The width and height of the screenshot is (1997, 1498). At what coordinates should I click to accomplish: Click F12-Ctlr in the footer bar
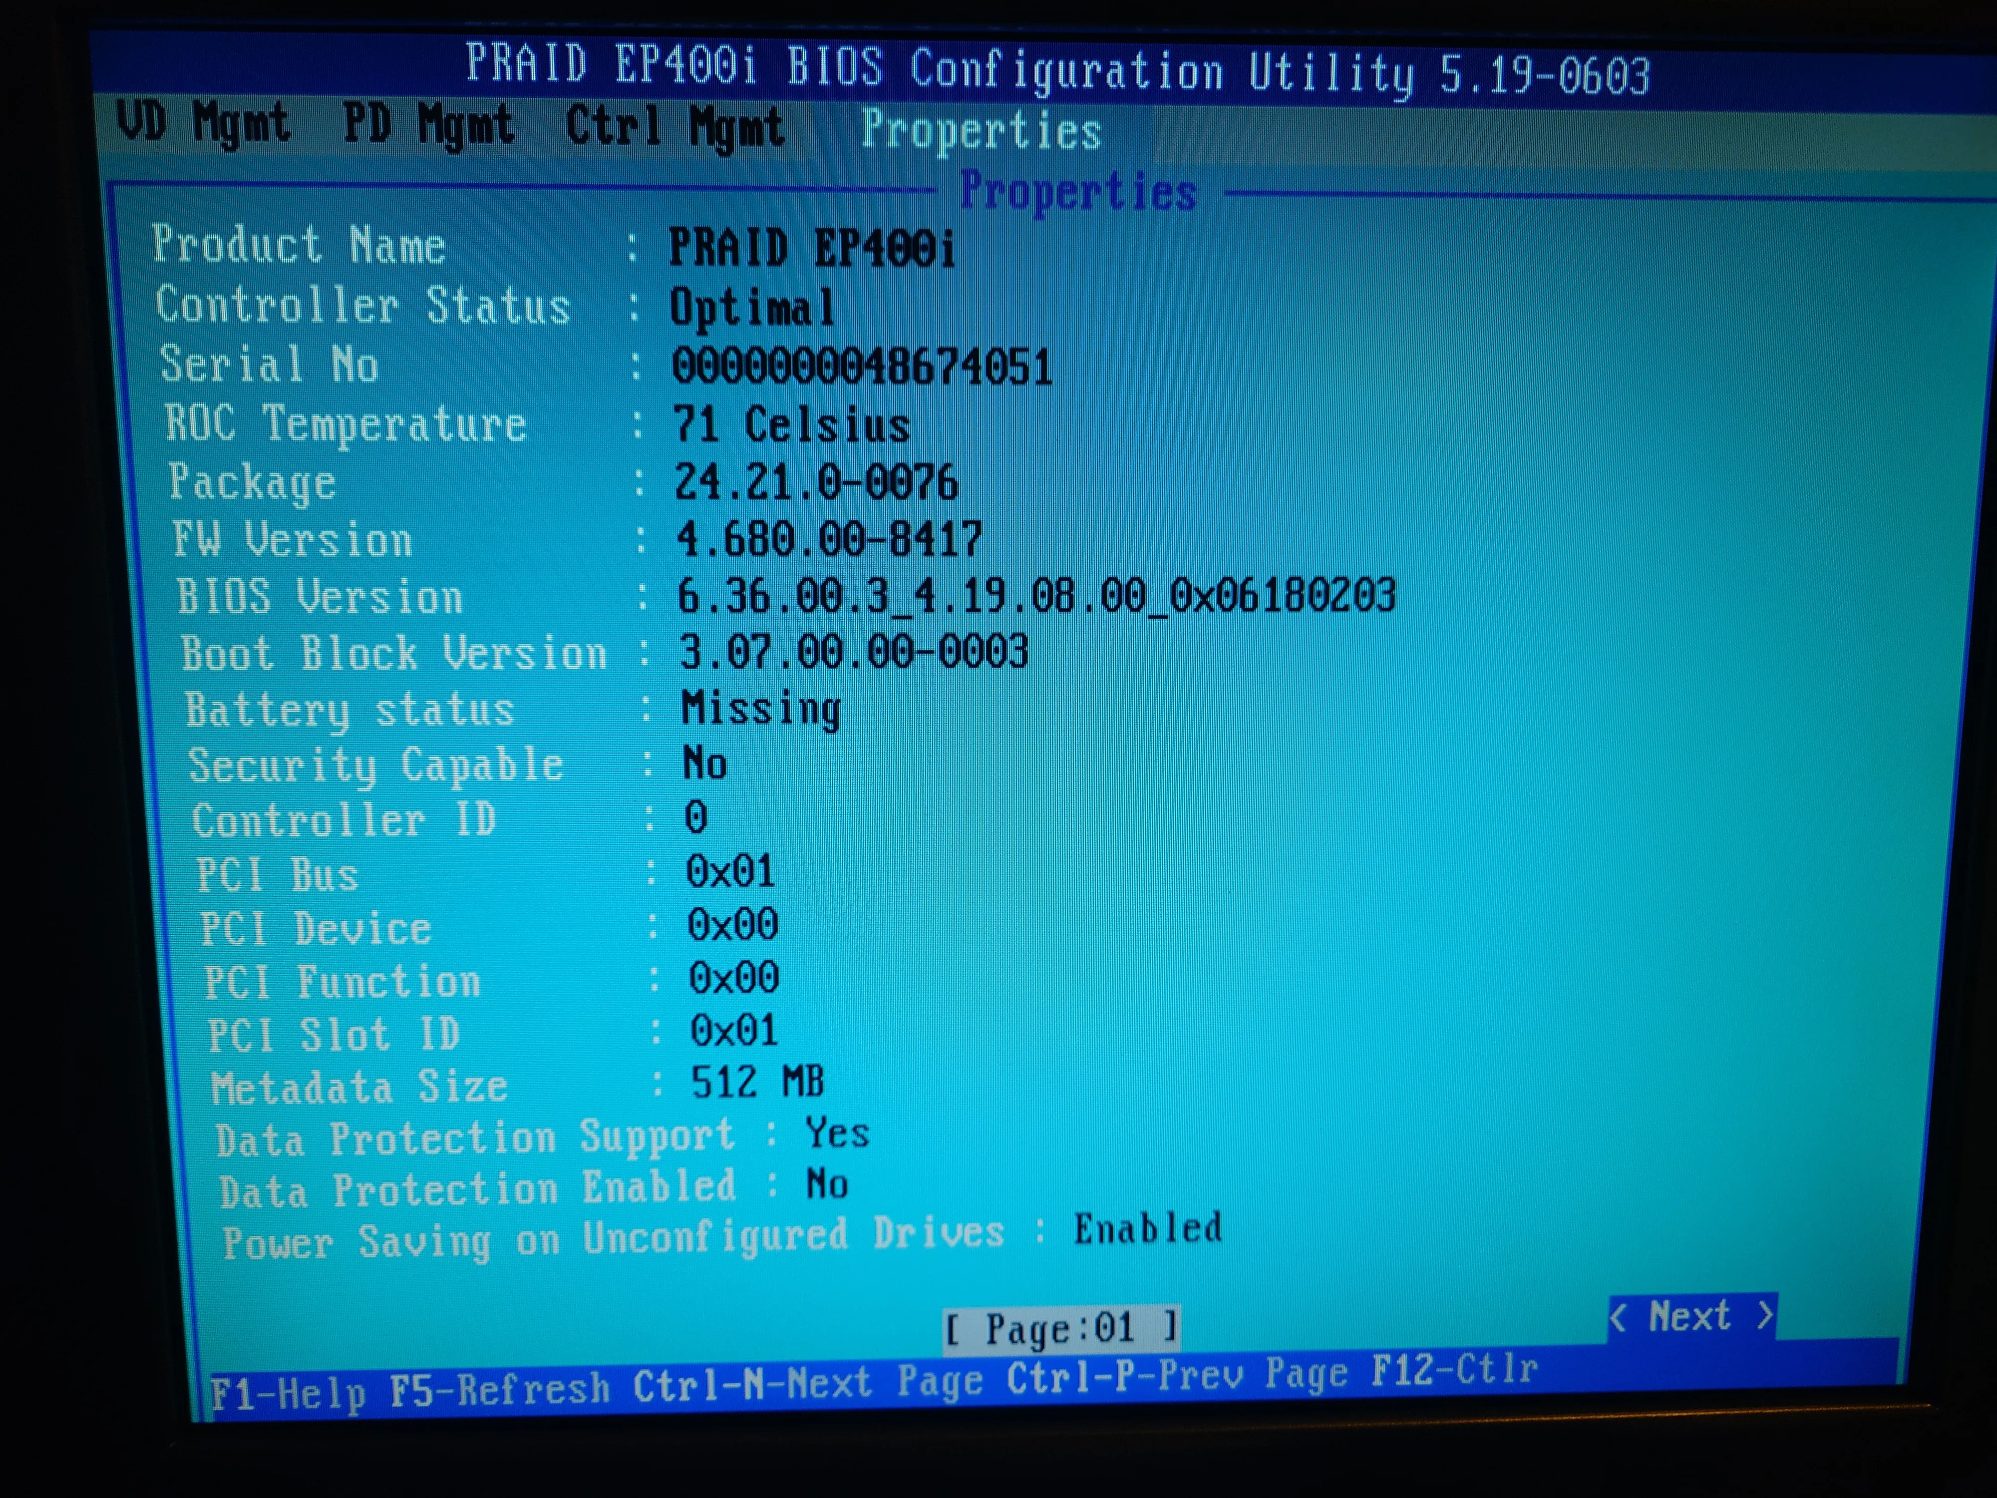[x=1453, y=1371]
